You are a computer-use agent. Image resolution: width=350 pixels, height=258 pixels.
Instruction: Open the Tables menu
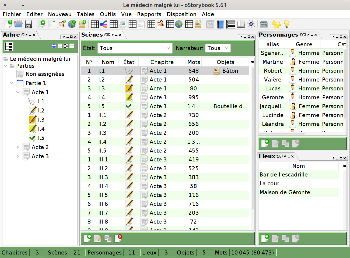[86, 14]
